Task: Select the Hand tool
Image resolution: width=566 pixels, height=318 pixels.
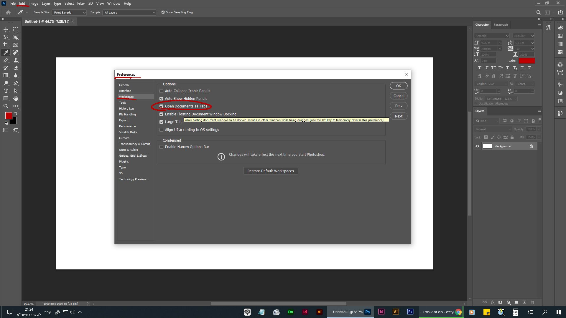Action: coord(16,98)
